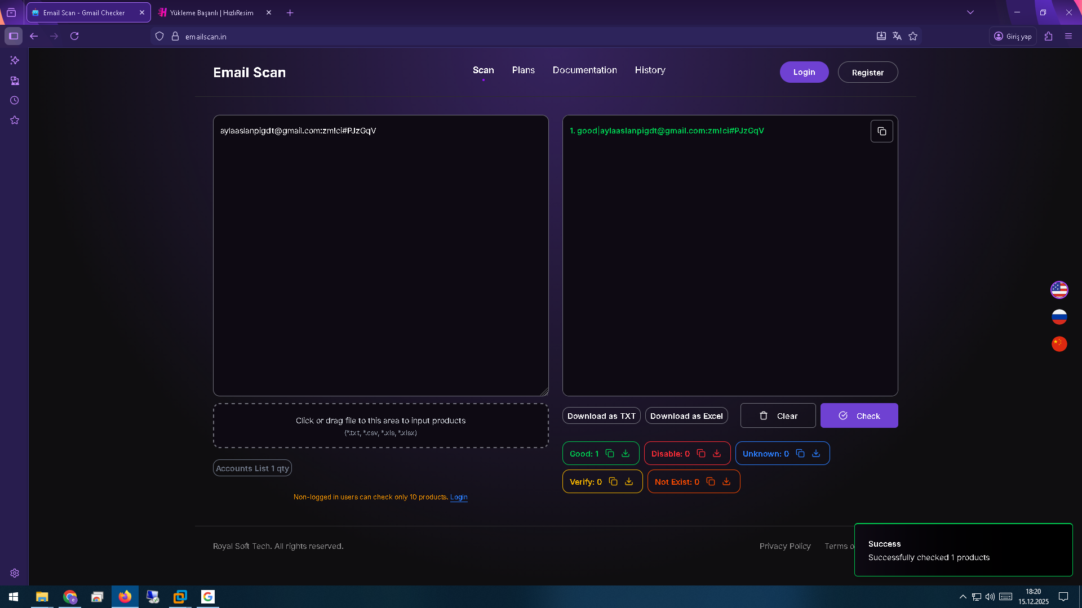The width and height of the screenshot is (1082, 608).
Task: Click Download as Excel
Action: (686, 416)
